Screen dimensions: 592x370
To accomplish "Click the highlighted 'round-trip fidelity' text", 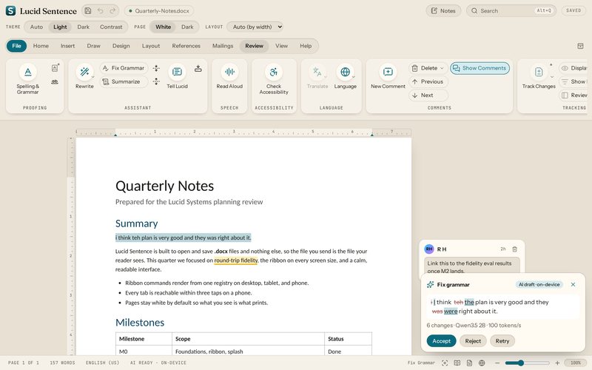I will (236, 260).
